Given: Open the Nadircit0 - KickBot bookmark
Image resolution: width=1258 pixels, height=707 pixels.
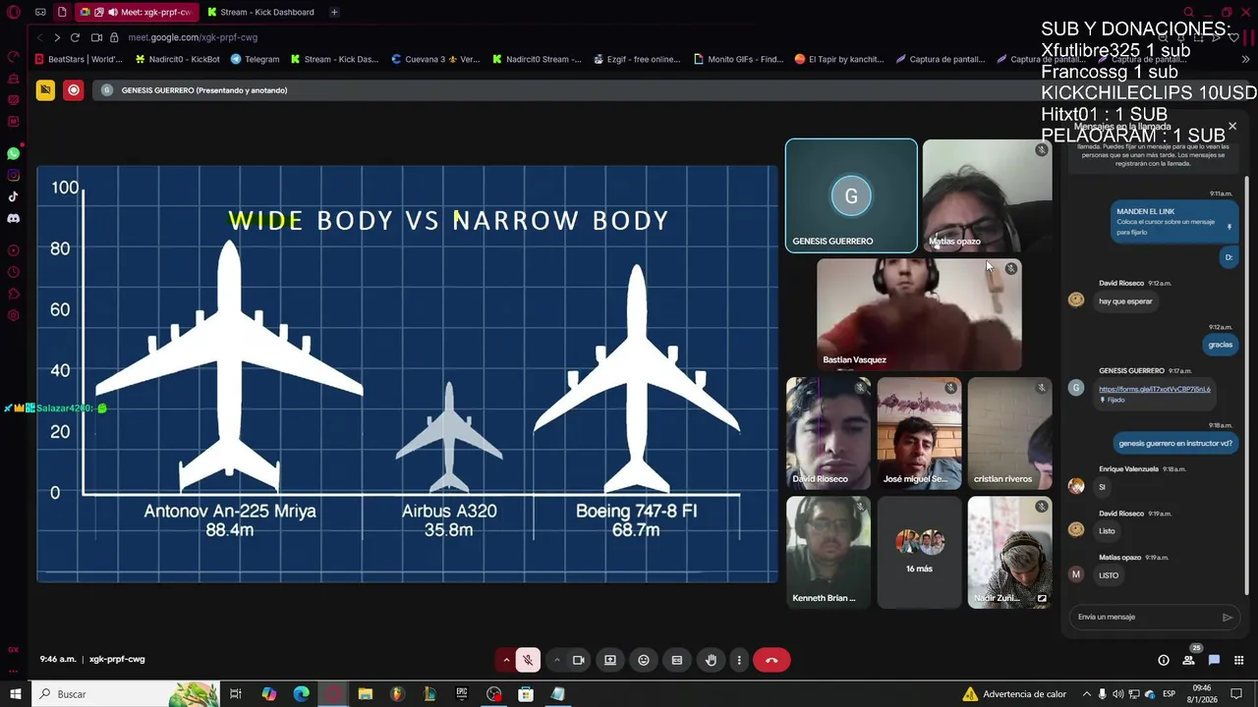Looking at the screenshot, I should tap(178, 59).
